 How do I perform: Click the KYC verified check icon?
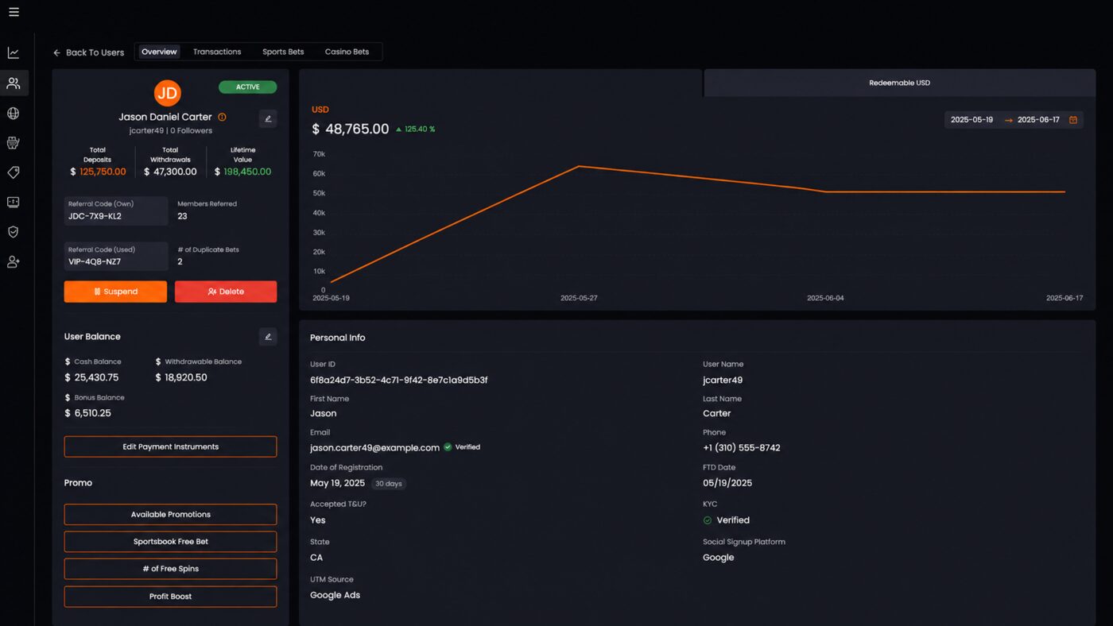tap(708, 520)
